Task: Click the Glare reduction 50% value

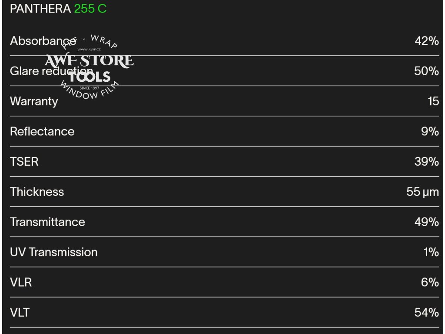Action: coord(426,71)
